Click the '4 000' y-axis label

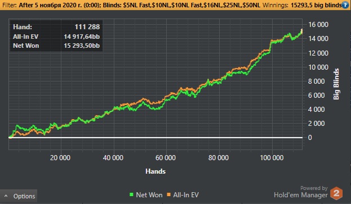(316, 110)
